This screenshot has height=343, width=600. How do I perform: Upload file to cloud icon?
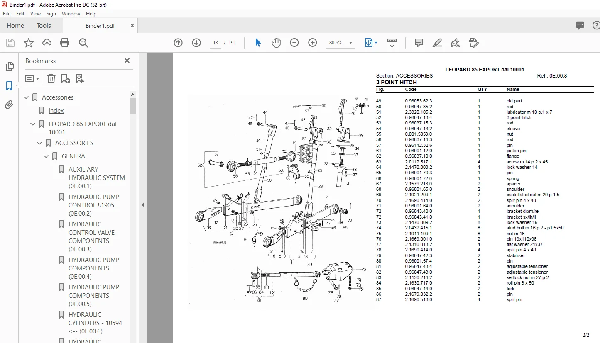pyautogui.click(x=47, y=43)
